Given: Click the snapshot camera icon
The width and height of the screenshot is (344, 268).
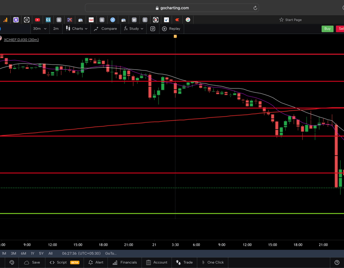Looking at the screenshot, I should (x=153, y=29).
